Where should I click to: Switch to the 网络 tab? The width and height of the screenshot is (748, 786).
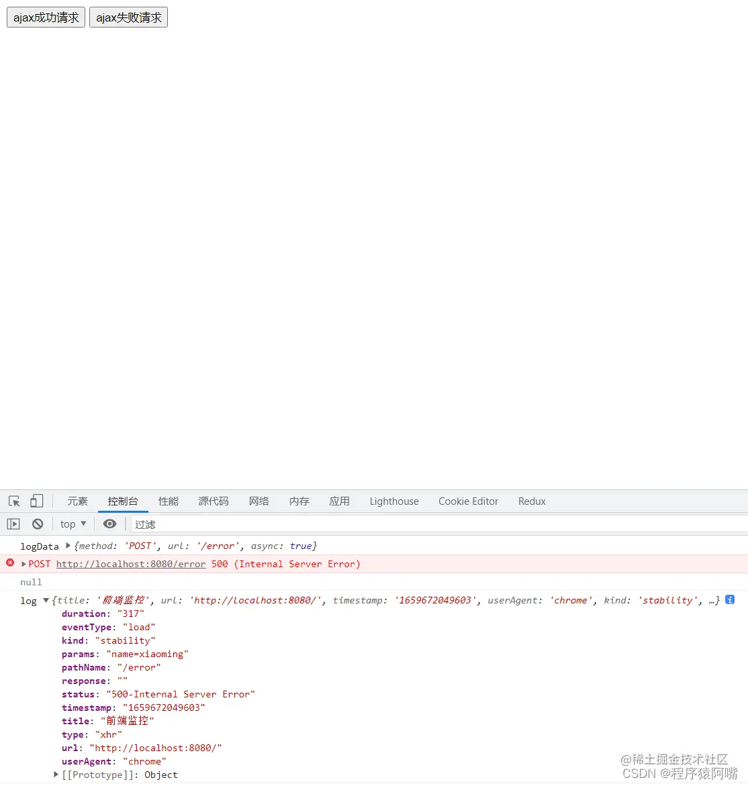point(259,501)
